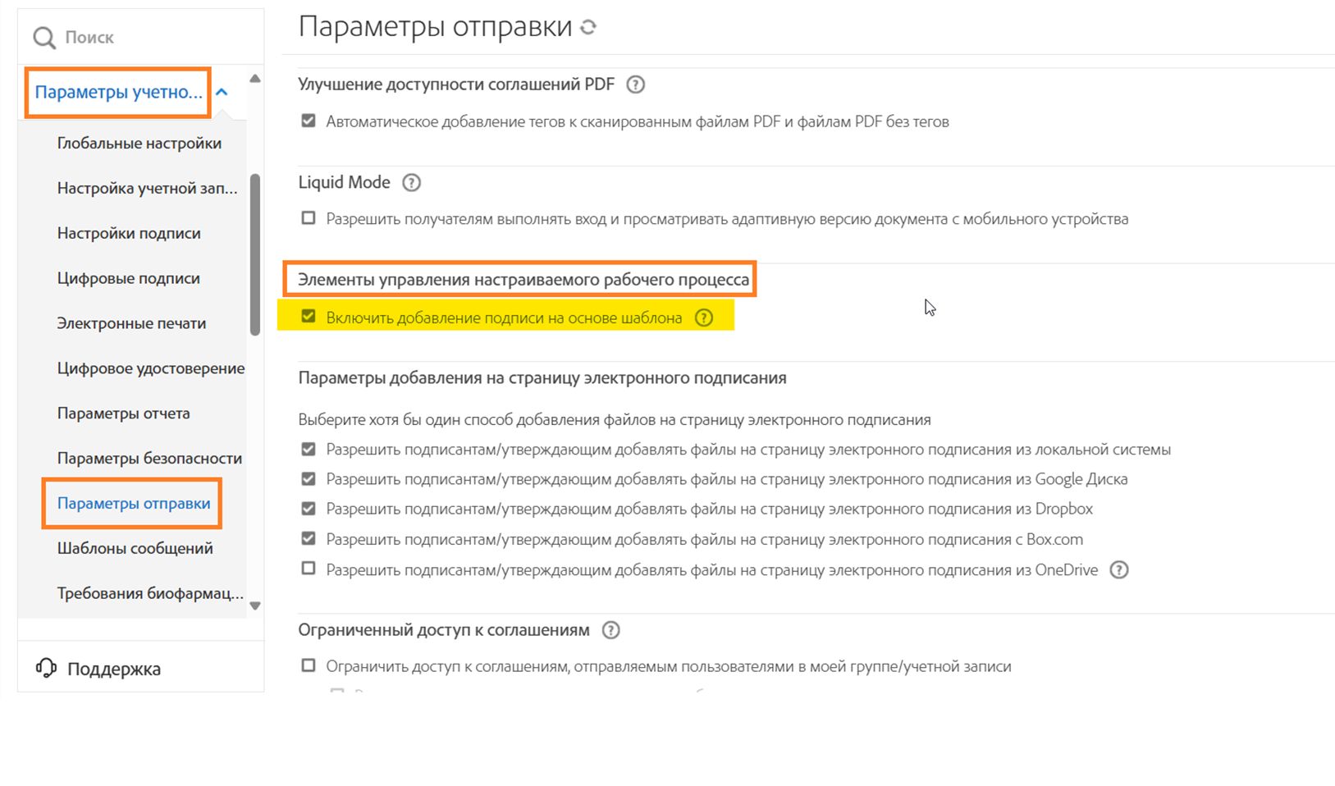1335x786 pixels.
Task: Click the sidebar vertical scrollbar thumb
Action: pos(255,254)
